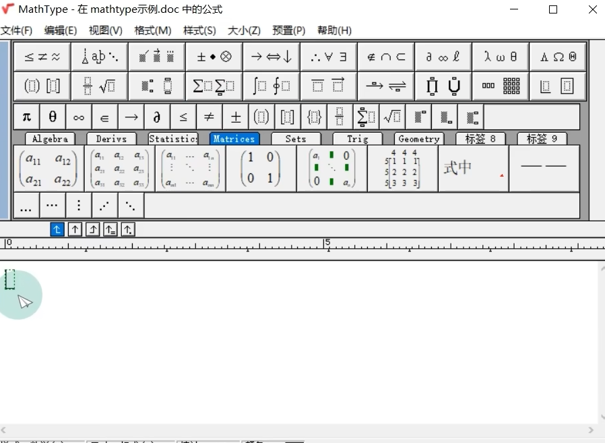Click the empty equation slot in editor
The height and width of the screenshot is (443, 605).
[x=9, y=279]
